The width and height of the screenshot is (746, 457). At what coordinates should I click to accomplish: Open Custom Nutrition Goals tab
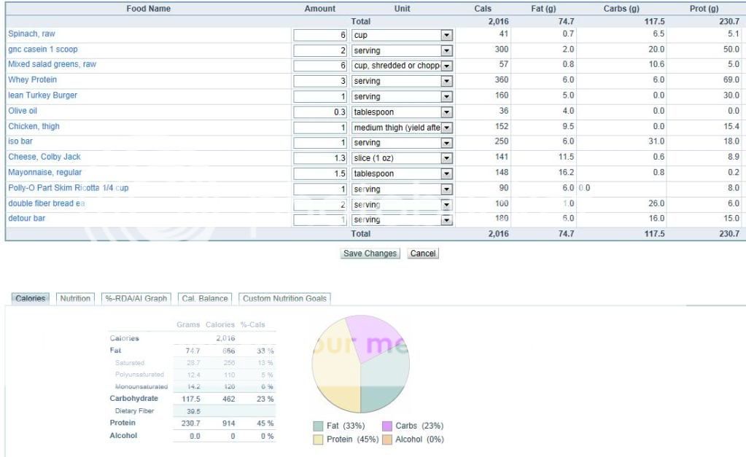[284, 298]
